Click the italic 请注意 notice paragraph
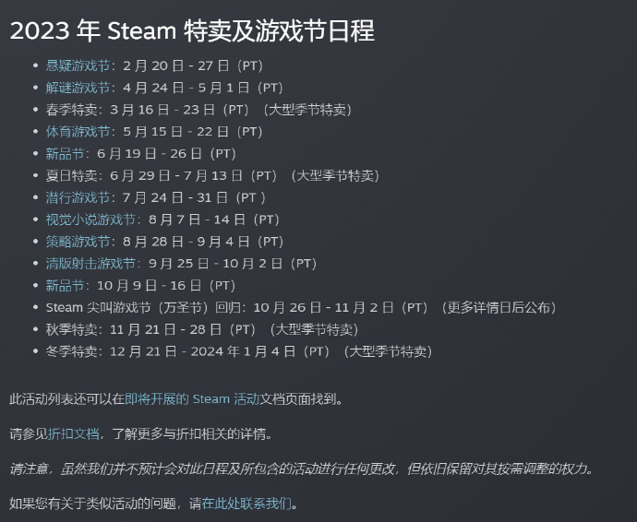This screenshot has width=637, height=522. coord(301,469)
